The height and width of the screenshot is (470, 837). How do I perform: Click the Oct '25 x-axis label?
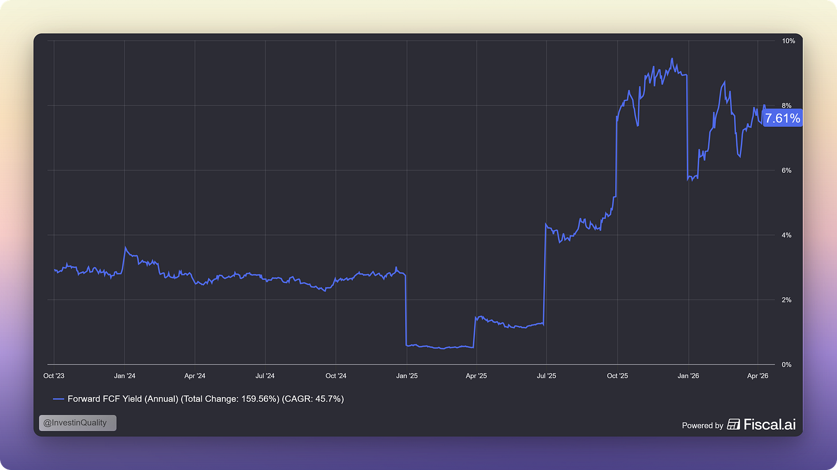(x=617, y=376)
